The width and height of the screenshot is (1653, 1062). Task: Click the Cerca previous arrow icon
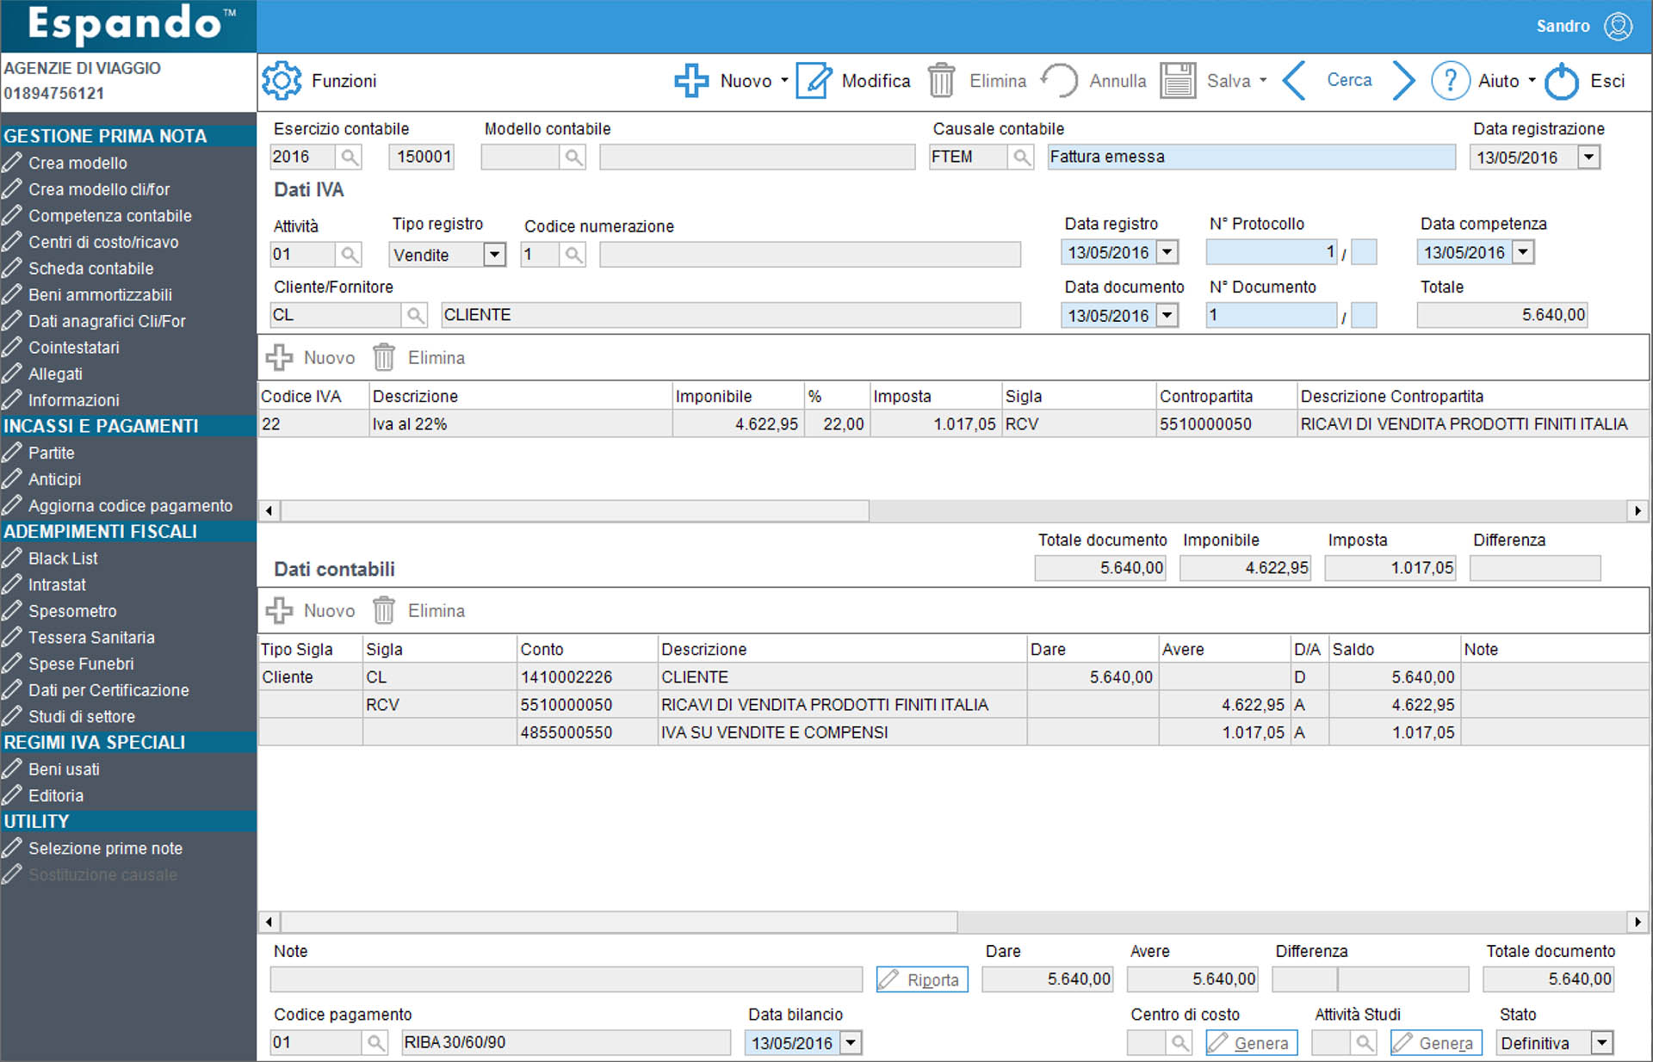1295,81
